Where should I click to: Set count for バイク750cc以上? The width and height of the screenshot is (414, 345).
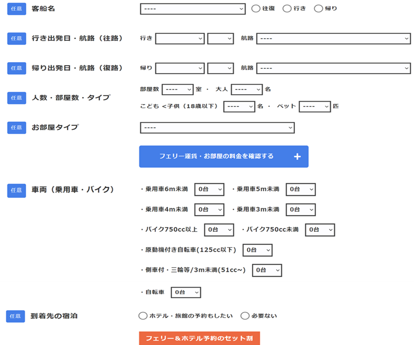click(x=219, y=230)
